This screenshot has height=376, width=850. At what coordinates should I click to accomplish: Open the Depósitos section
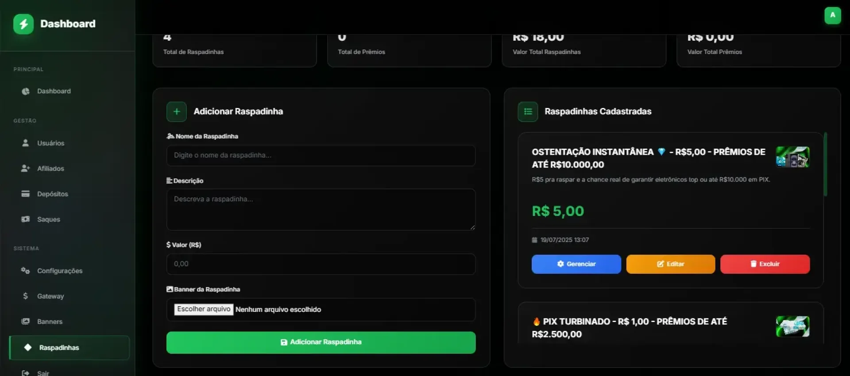pyautogui.click(x=52, y=194)
